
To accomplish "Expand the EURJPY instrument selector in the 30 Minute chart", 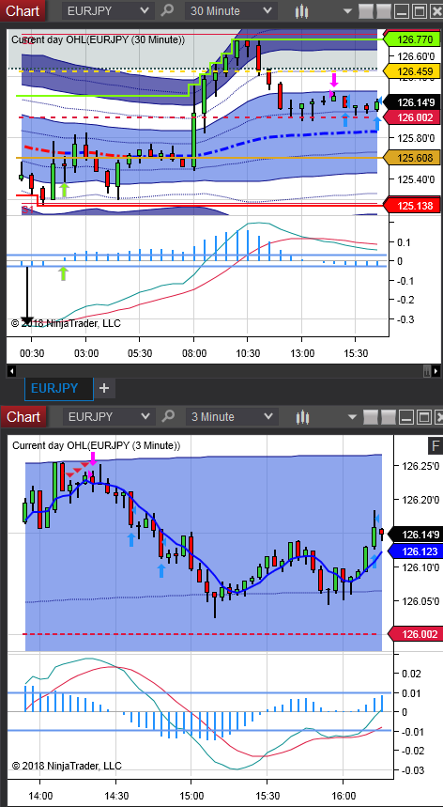I will click(x=108, y=10).
